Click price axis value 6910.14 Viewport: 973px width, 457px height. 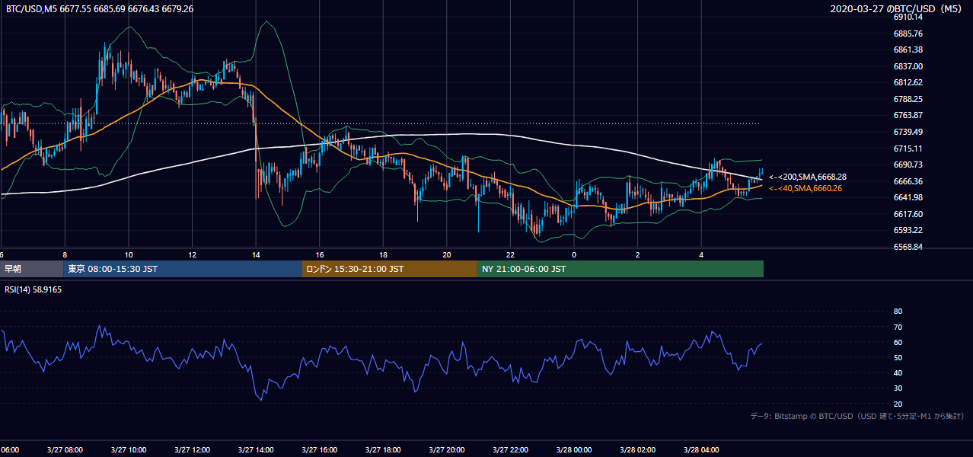pyautogui.click(x=908, y=17)
